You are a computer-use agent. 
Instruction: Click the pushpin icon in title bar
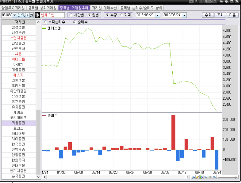tap(196, 2)
